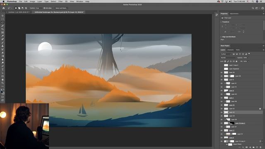265x149 pixels.
Task: Switch to the Paths tab
Action: pos(238,50)
